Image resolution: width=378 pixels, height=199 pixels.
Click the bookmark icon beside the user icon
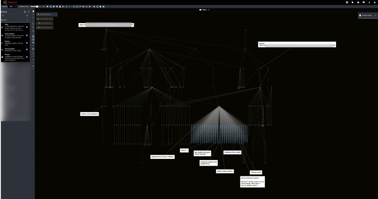pos(364,2)
